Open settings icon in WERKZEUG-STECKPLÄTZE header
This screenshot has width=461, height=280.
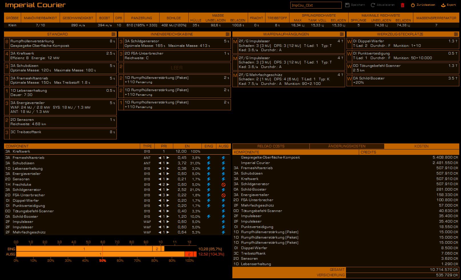456,34
